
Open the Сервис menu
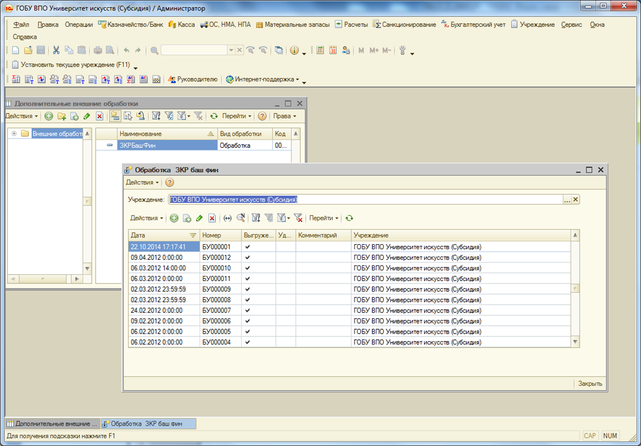coord(572,24)
